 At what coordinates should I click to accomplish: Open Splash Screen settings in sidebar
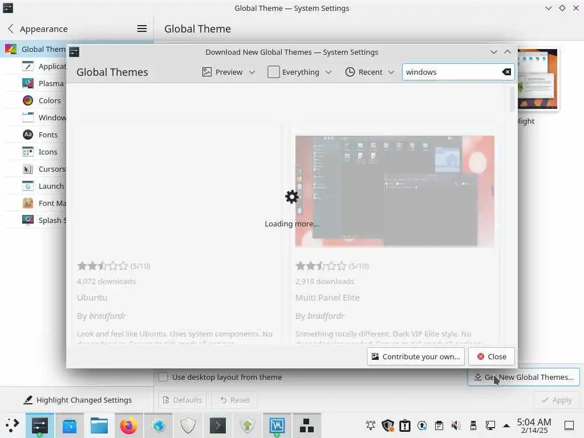[x=44, y=220]
